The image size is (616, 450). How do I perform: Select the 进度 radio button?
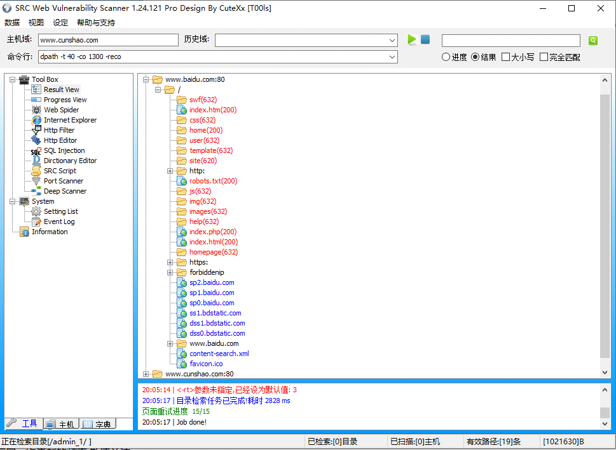446,57
